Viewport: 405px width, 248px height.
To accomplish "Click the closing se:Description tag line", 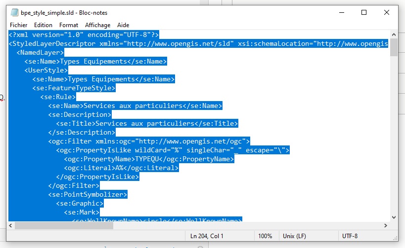I will pyautogui.click(x=82, y=132).
